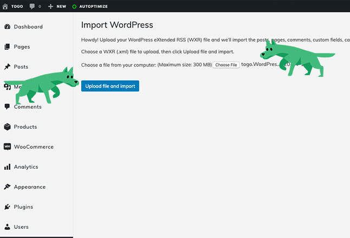
Task: Open Analytics in the sidebar
Action: click(x=26, y=167)
